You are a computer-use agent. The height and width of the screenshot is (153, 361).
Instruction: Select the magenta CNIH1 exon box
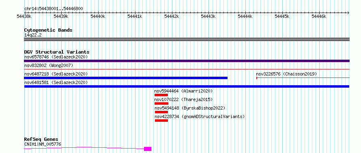tap(148, 149)
